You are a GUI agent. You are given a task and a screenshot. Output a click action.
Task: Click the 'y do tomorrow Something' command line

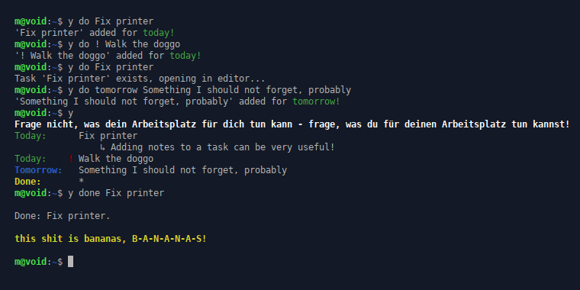coord(209,90)
